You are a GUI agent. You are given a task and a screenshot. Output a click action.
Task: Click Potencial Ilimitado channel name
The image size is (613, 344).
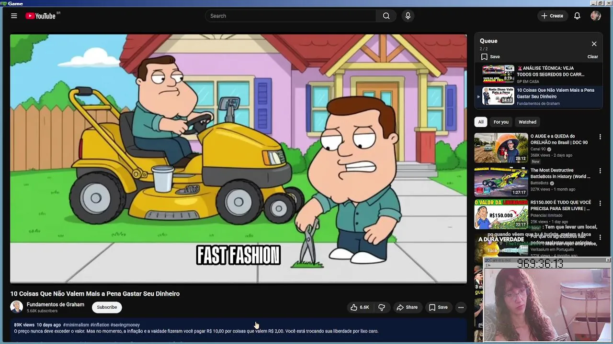[546, 215]
